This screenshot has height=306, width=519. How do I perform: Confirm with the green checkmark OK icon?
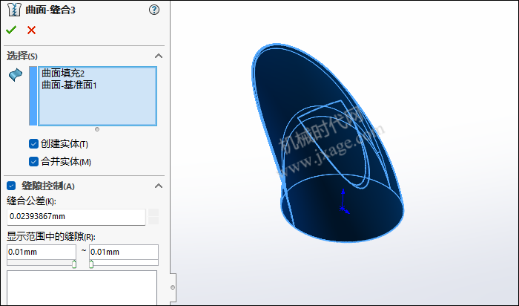[x=11, y=30]
